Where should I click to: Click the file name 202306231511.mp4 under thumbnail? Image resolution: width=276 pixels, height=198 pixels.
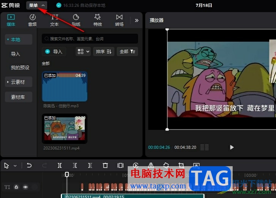click(x=62, y=148)
